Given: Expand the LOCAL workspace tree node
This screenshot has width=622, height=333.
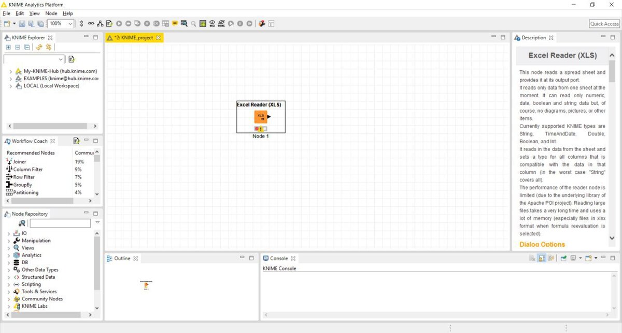Looking at the screenshot, I should [x=10, y=86].
